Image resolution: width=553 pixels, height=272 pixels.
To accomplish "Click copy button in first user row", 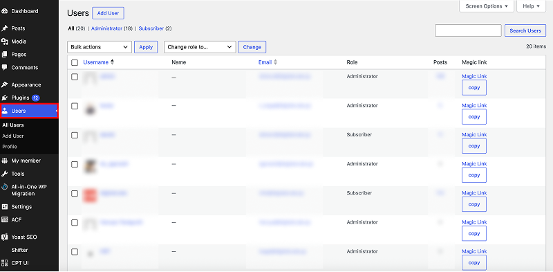I will [x=474, y=88].
